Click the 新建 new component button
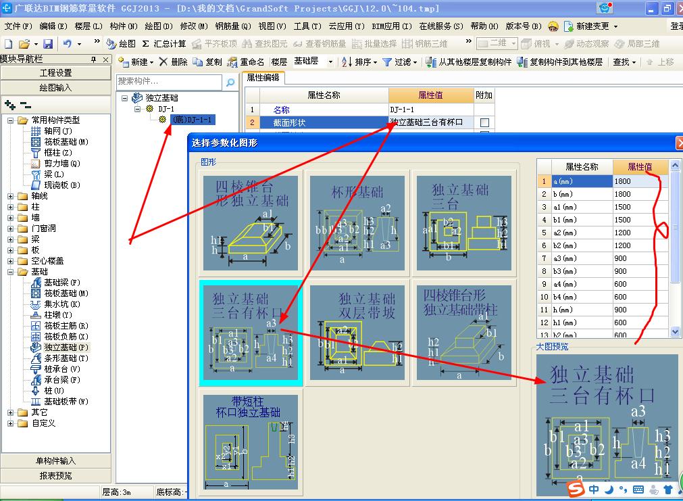This screenshot has width=683, height=501. pos(136,62)
